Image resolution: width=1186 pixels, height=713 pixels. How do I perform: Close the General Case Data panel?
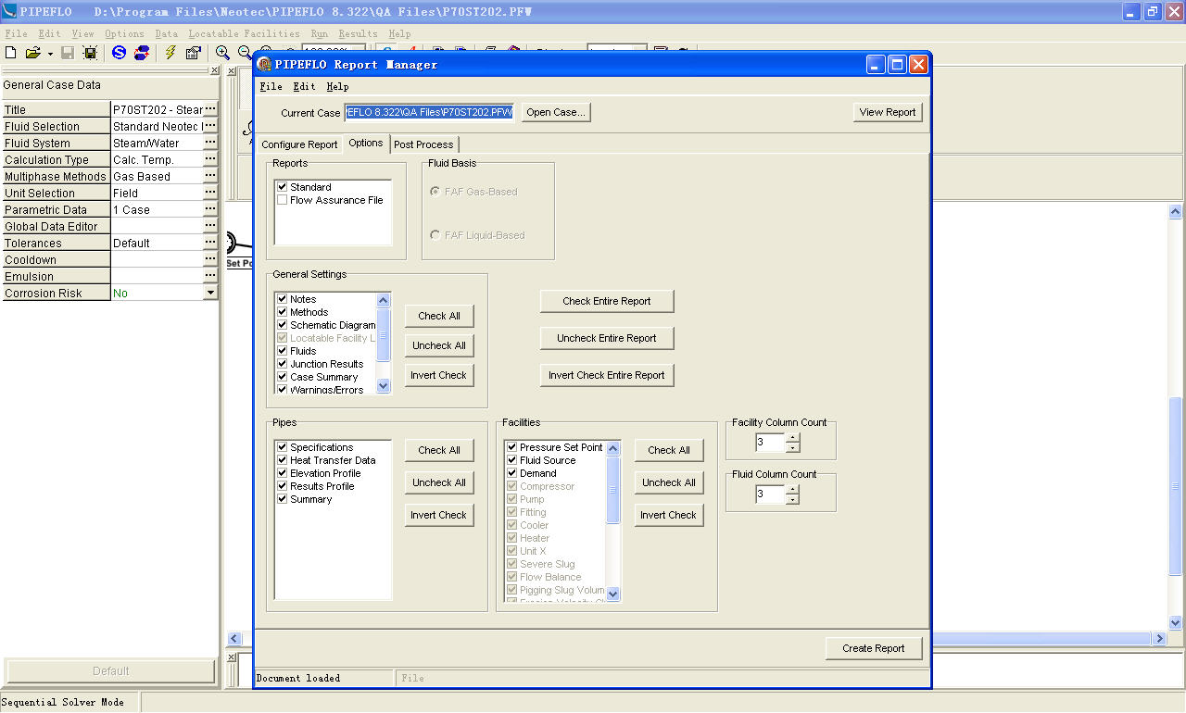215,70
